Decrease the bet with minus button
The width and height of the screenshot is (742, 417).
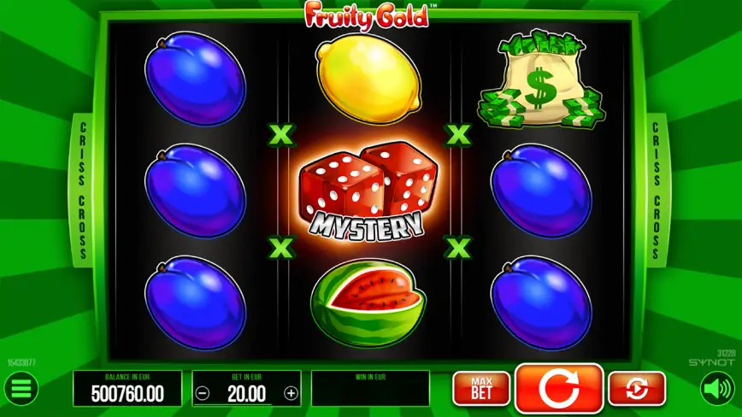click(203, 393)
